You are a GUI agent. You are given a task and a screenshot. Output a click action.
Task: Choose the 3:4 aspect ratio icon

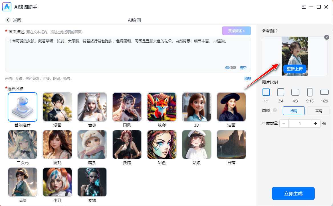pos(281,92)
